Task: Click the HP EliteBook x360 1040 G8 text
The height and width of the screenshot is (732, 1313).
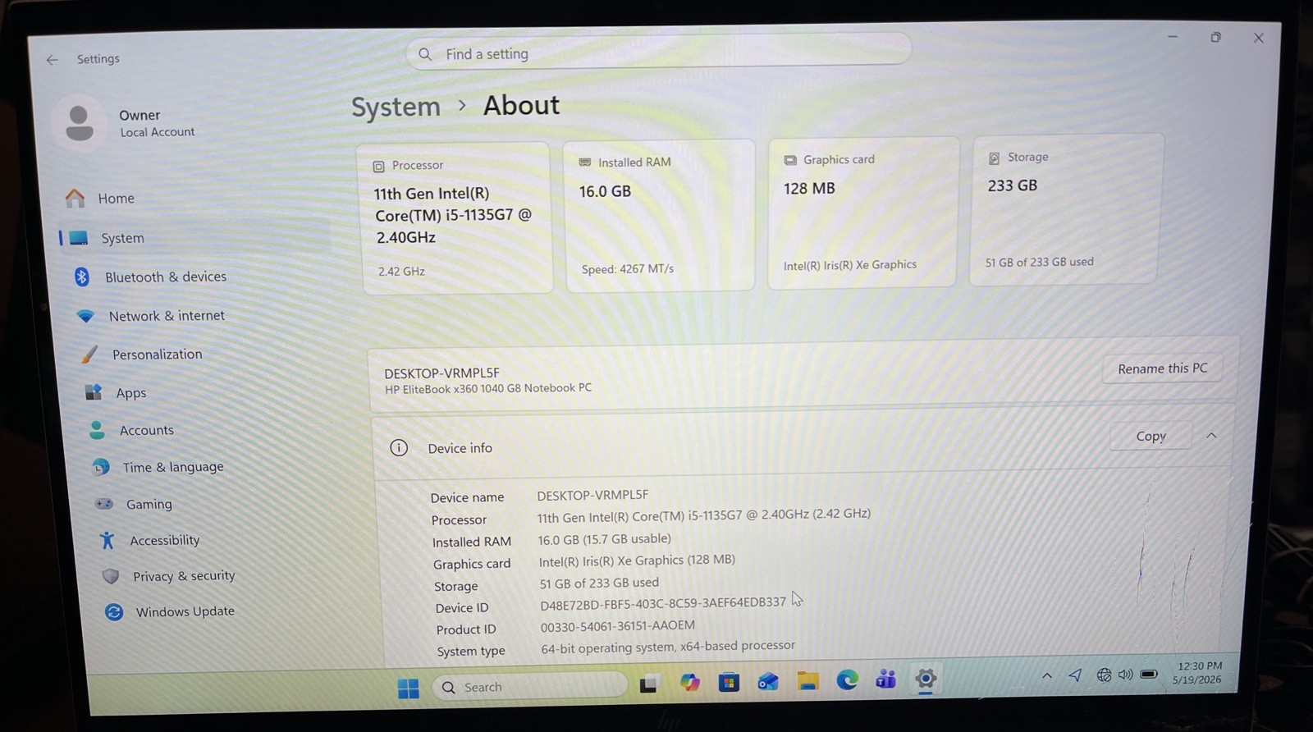Action: click(488, 388)
